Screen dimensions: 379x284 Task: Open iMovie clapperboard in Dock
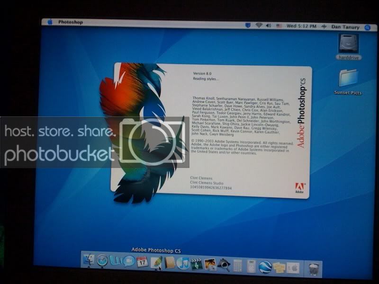[x=196, y=264]
